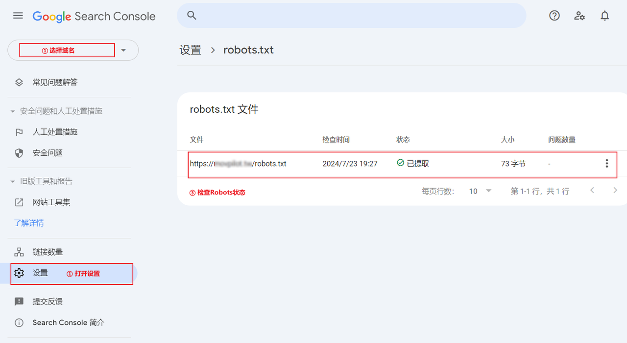
Task: Expand the property selector dropdown arrow
Action: (123, 50)
